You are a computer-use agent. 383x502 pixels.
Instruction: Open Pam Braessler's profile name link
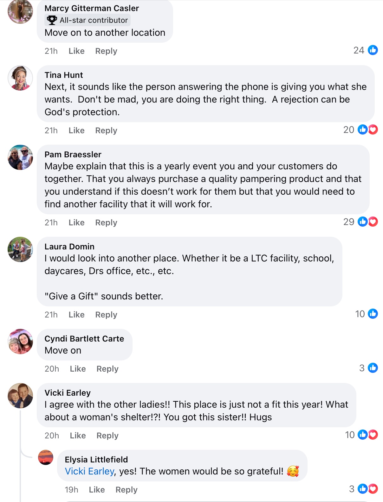73,154
